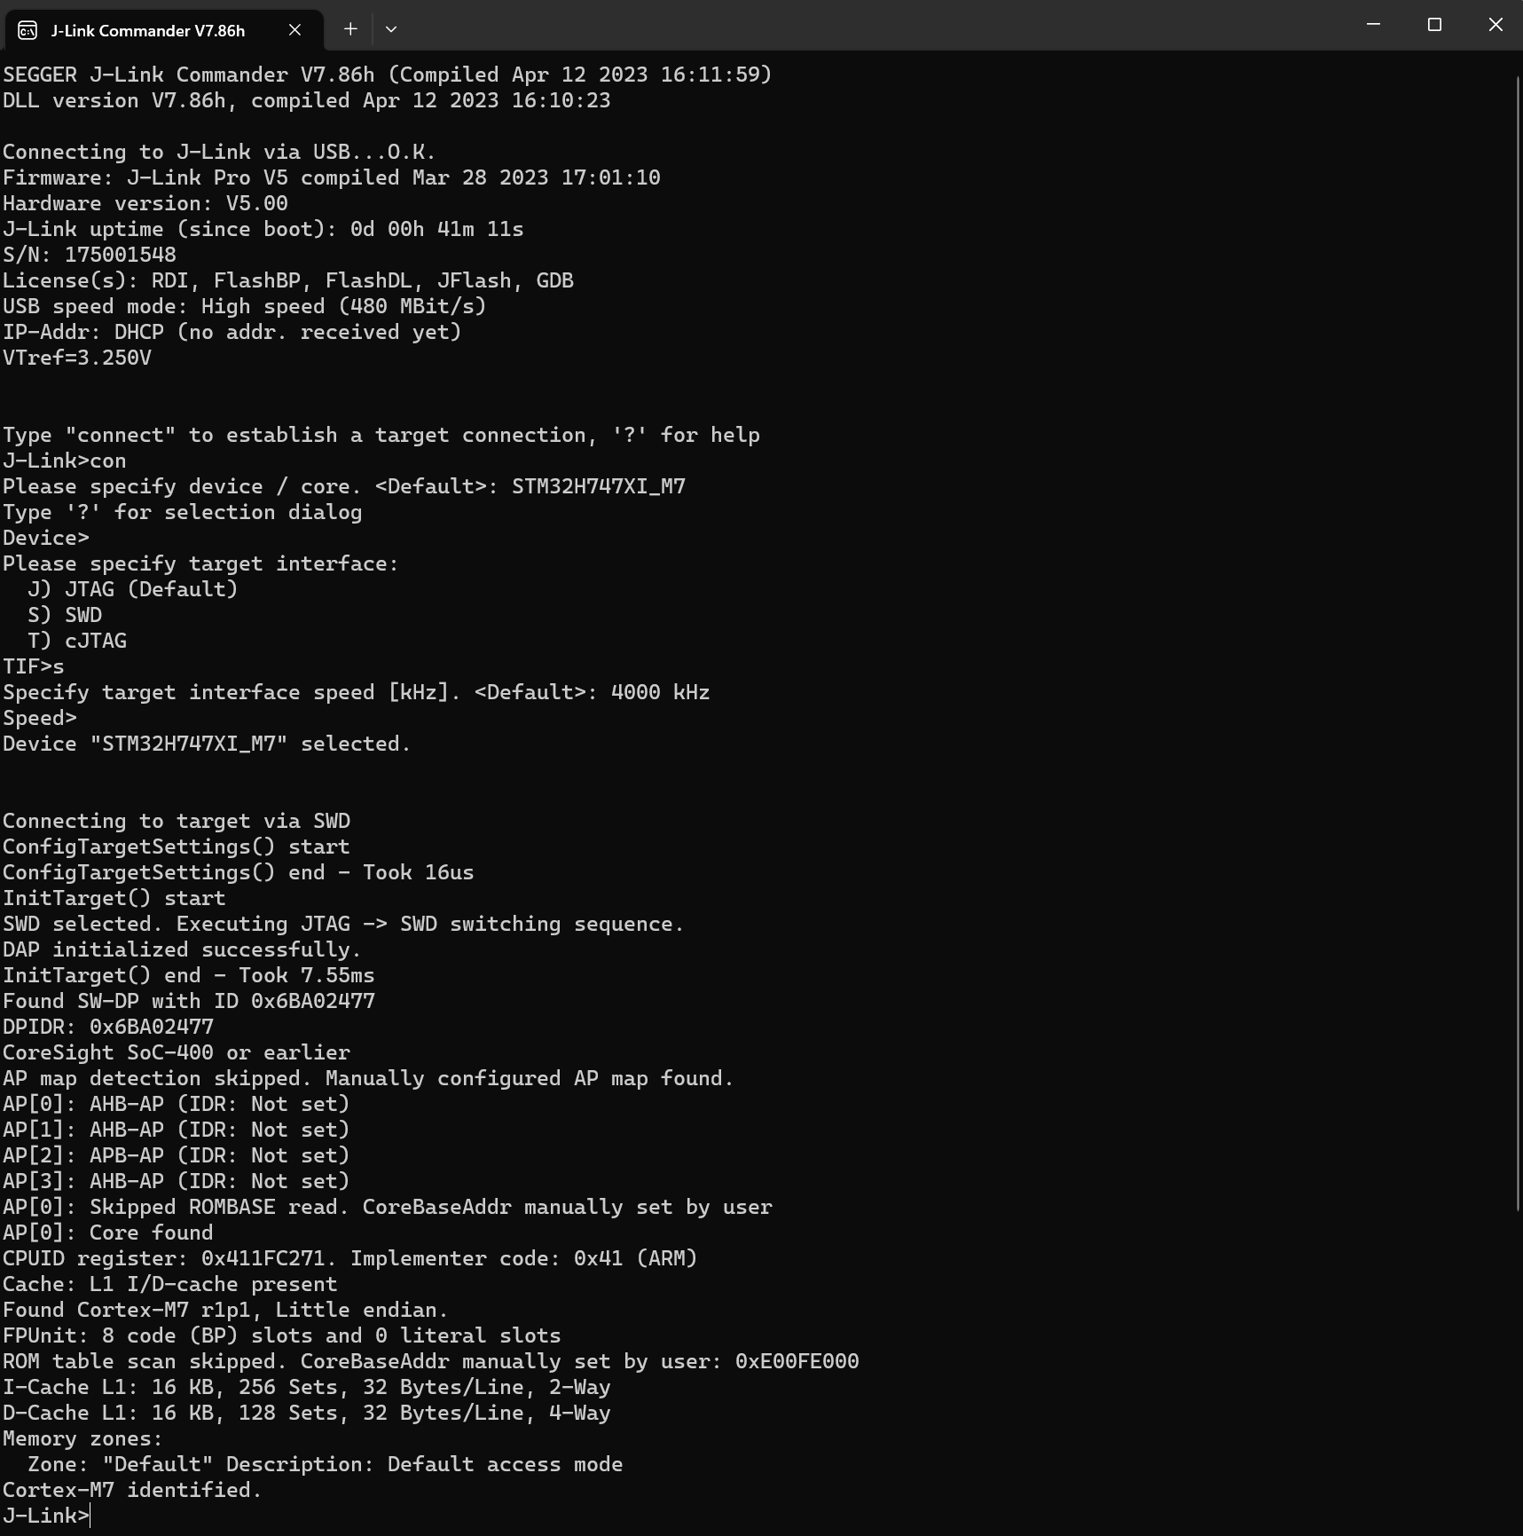Image resolution: width=1523 pixels, height=1536 pixels.
Task: Select the J-Link Commander V7.86h tab
Action: click(x=147, y=30)
